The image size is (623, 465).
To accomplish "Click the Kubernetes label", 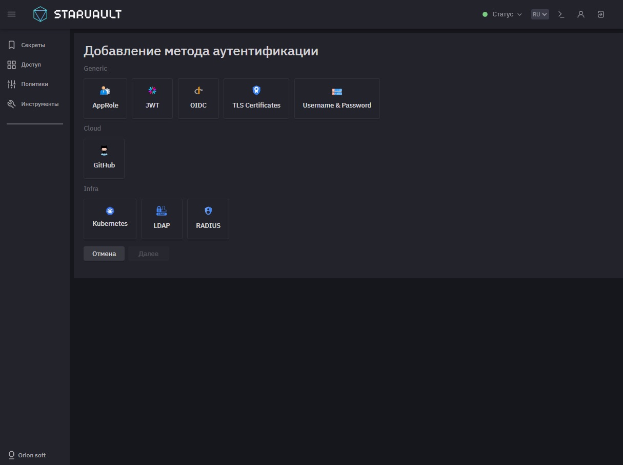I will [110, 224].
